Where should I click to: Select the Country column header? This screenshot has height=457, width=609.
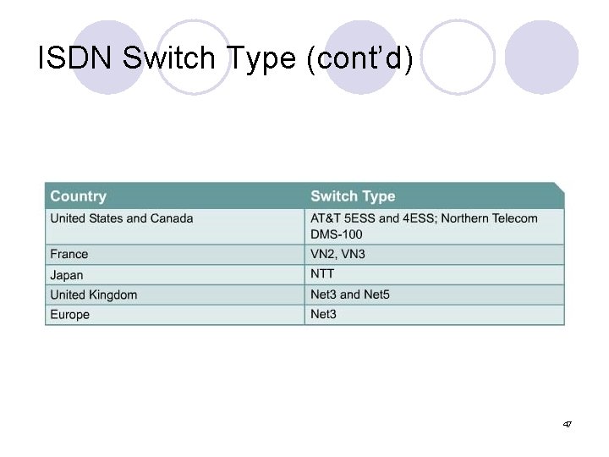[79, 196]
